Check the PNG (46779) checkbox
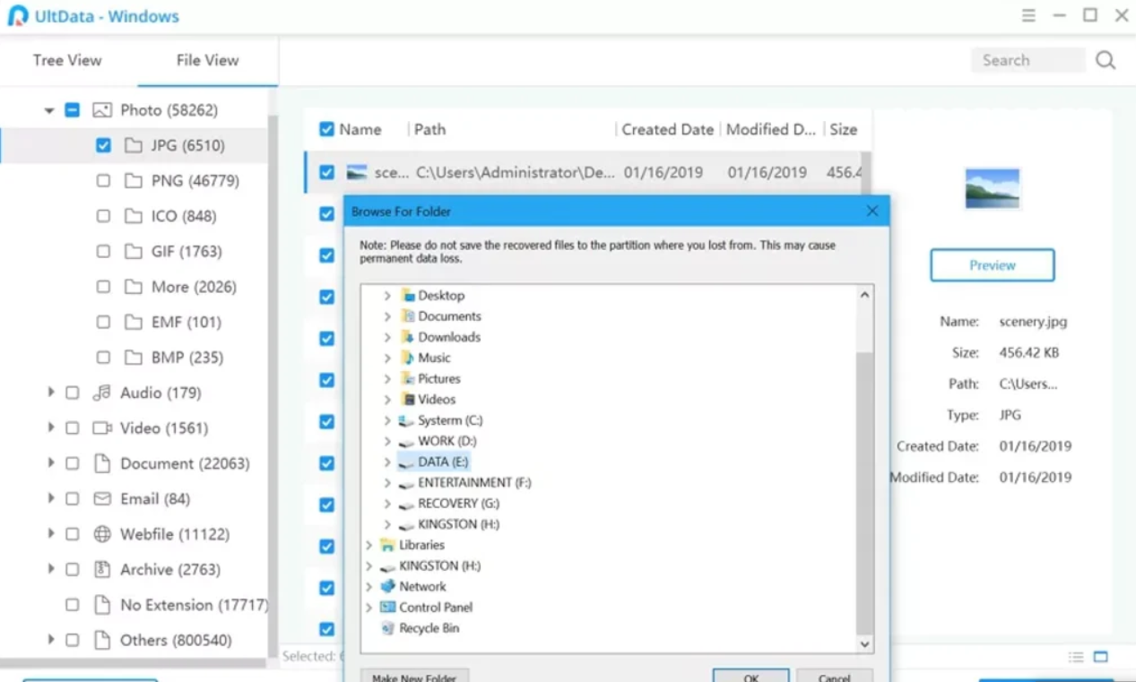Viewport: 1136px width, 682px height. pos(104,181)
